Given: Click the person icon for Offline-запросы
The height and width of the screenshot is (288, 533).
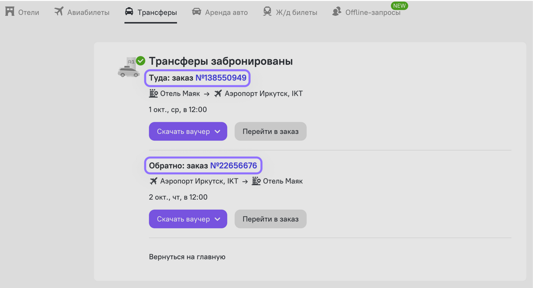Looking at the screenshot, I should click(x=337, y=11).
